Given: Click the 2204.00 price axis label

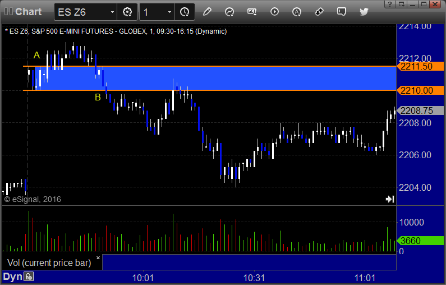Looking at the screenshot, I should coord(415,187).
